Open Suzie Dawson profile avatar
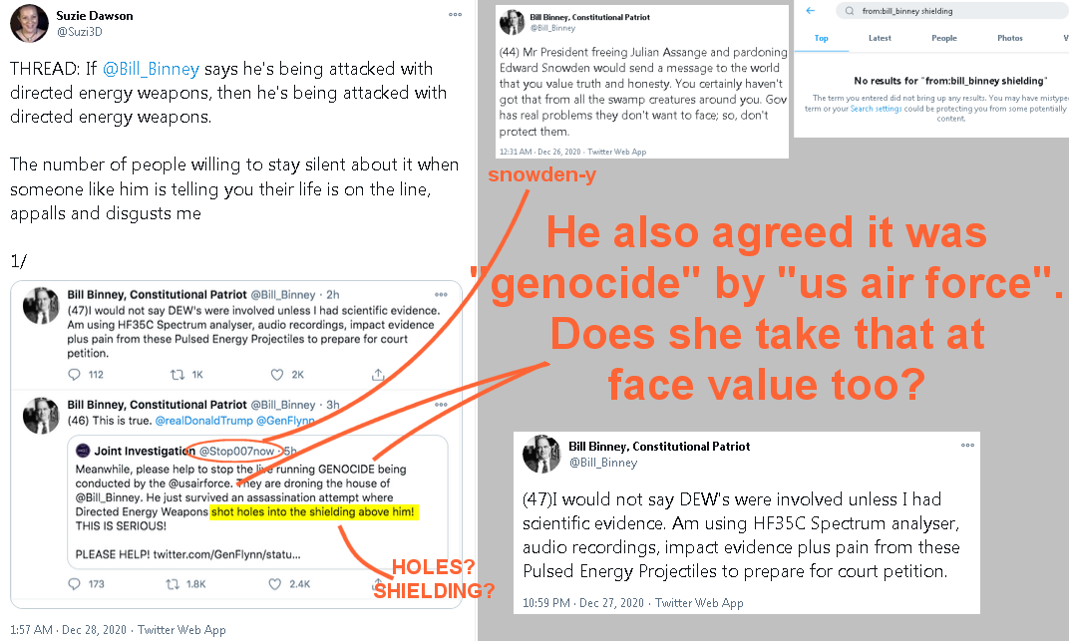This screenshot has width=1069, height=641. [x=29, y=23]
